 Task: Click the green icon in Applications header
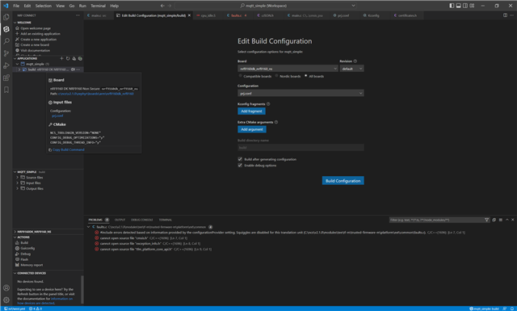80,58
